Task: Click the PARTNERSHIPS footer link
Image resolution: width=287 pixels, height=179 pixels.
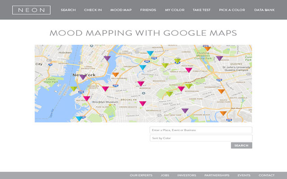Action: click(217, 175)
